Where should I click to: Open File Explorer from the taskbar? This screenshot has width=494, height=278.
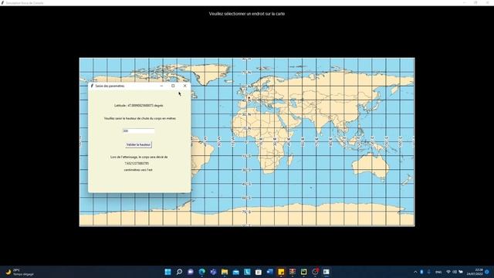[225, 272]
